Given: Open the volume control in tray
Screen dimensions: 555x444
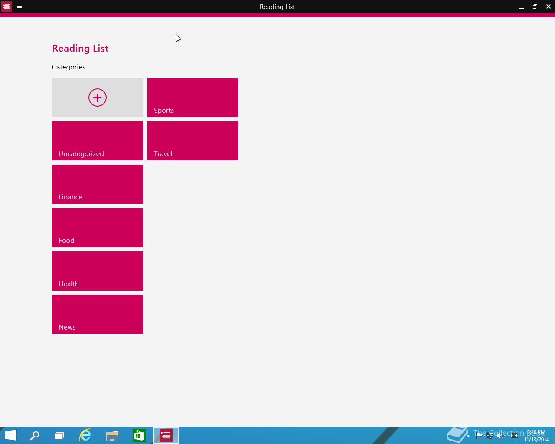Looking at the screenshot, I should coord(500,436).
